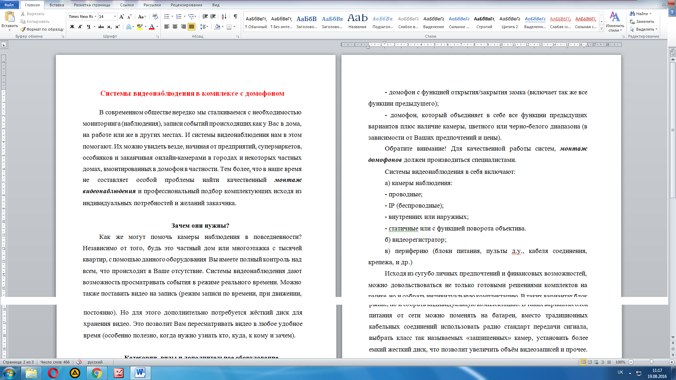This screenshot has height=380, width=676.
Task: Apply numbered list
Action: [x=179, y=17]
